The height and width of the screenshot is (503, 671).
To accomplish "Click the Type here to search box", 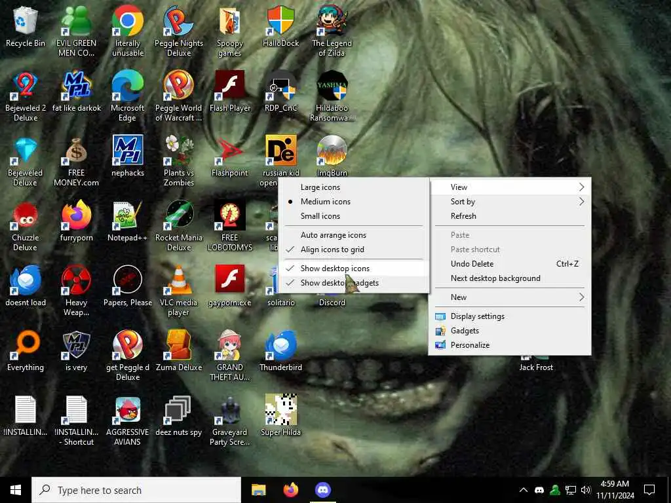I will [136, 490].
